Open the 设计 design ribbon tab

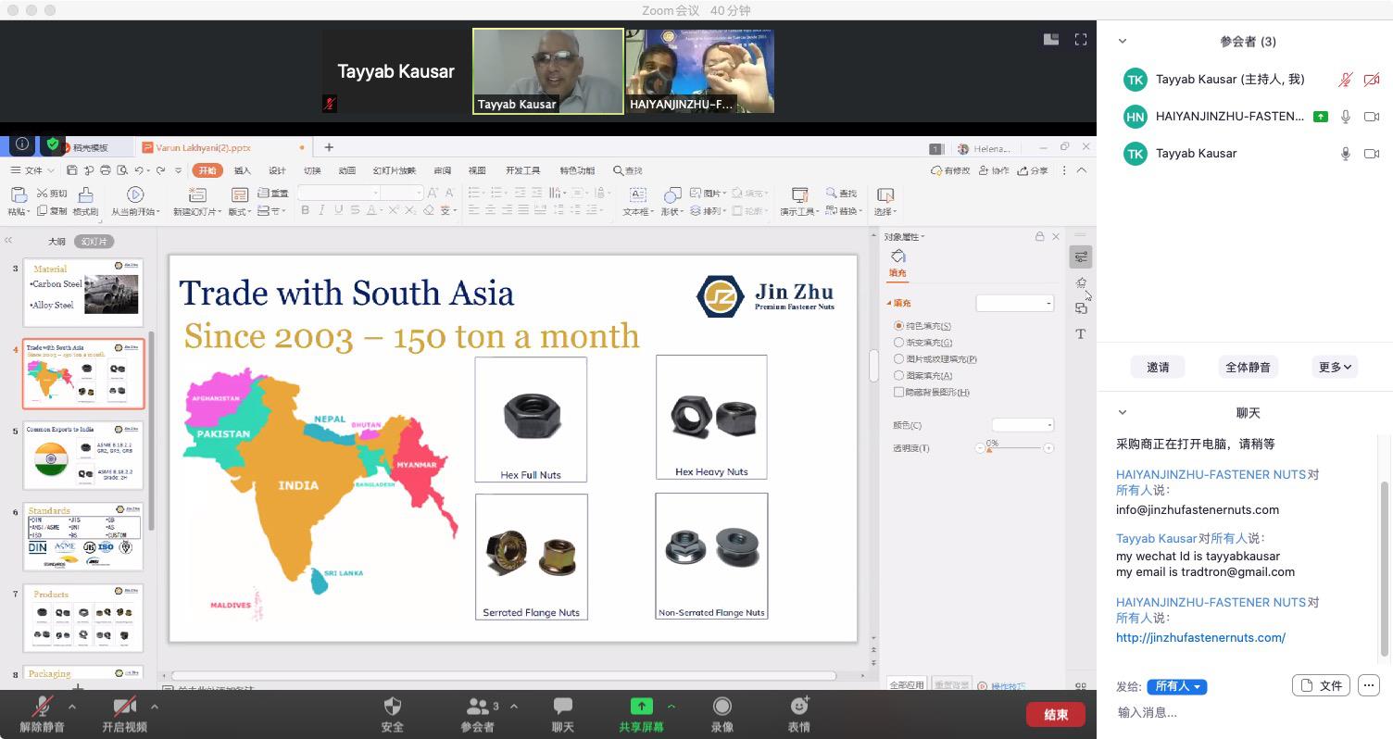pyautogui.click(x=277, y=170)
